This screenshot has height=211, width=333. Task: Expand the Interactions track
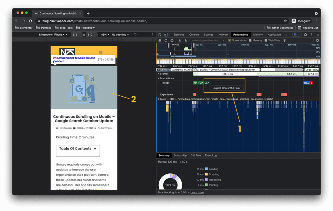[158, 78]
